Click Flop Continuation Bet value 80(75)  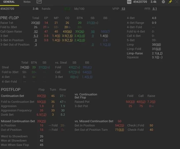coord(41,96)
